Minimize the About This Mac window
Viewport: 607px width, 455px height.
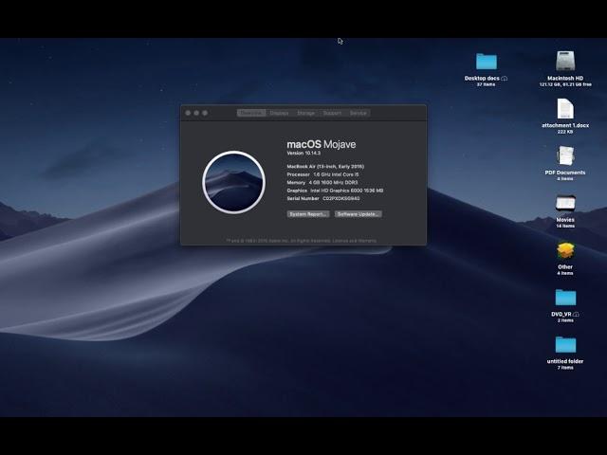tap(196, 113)
